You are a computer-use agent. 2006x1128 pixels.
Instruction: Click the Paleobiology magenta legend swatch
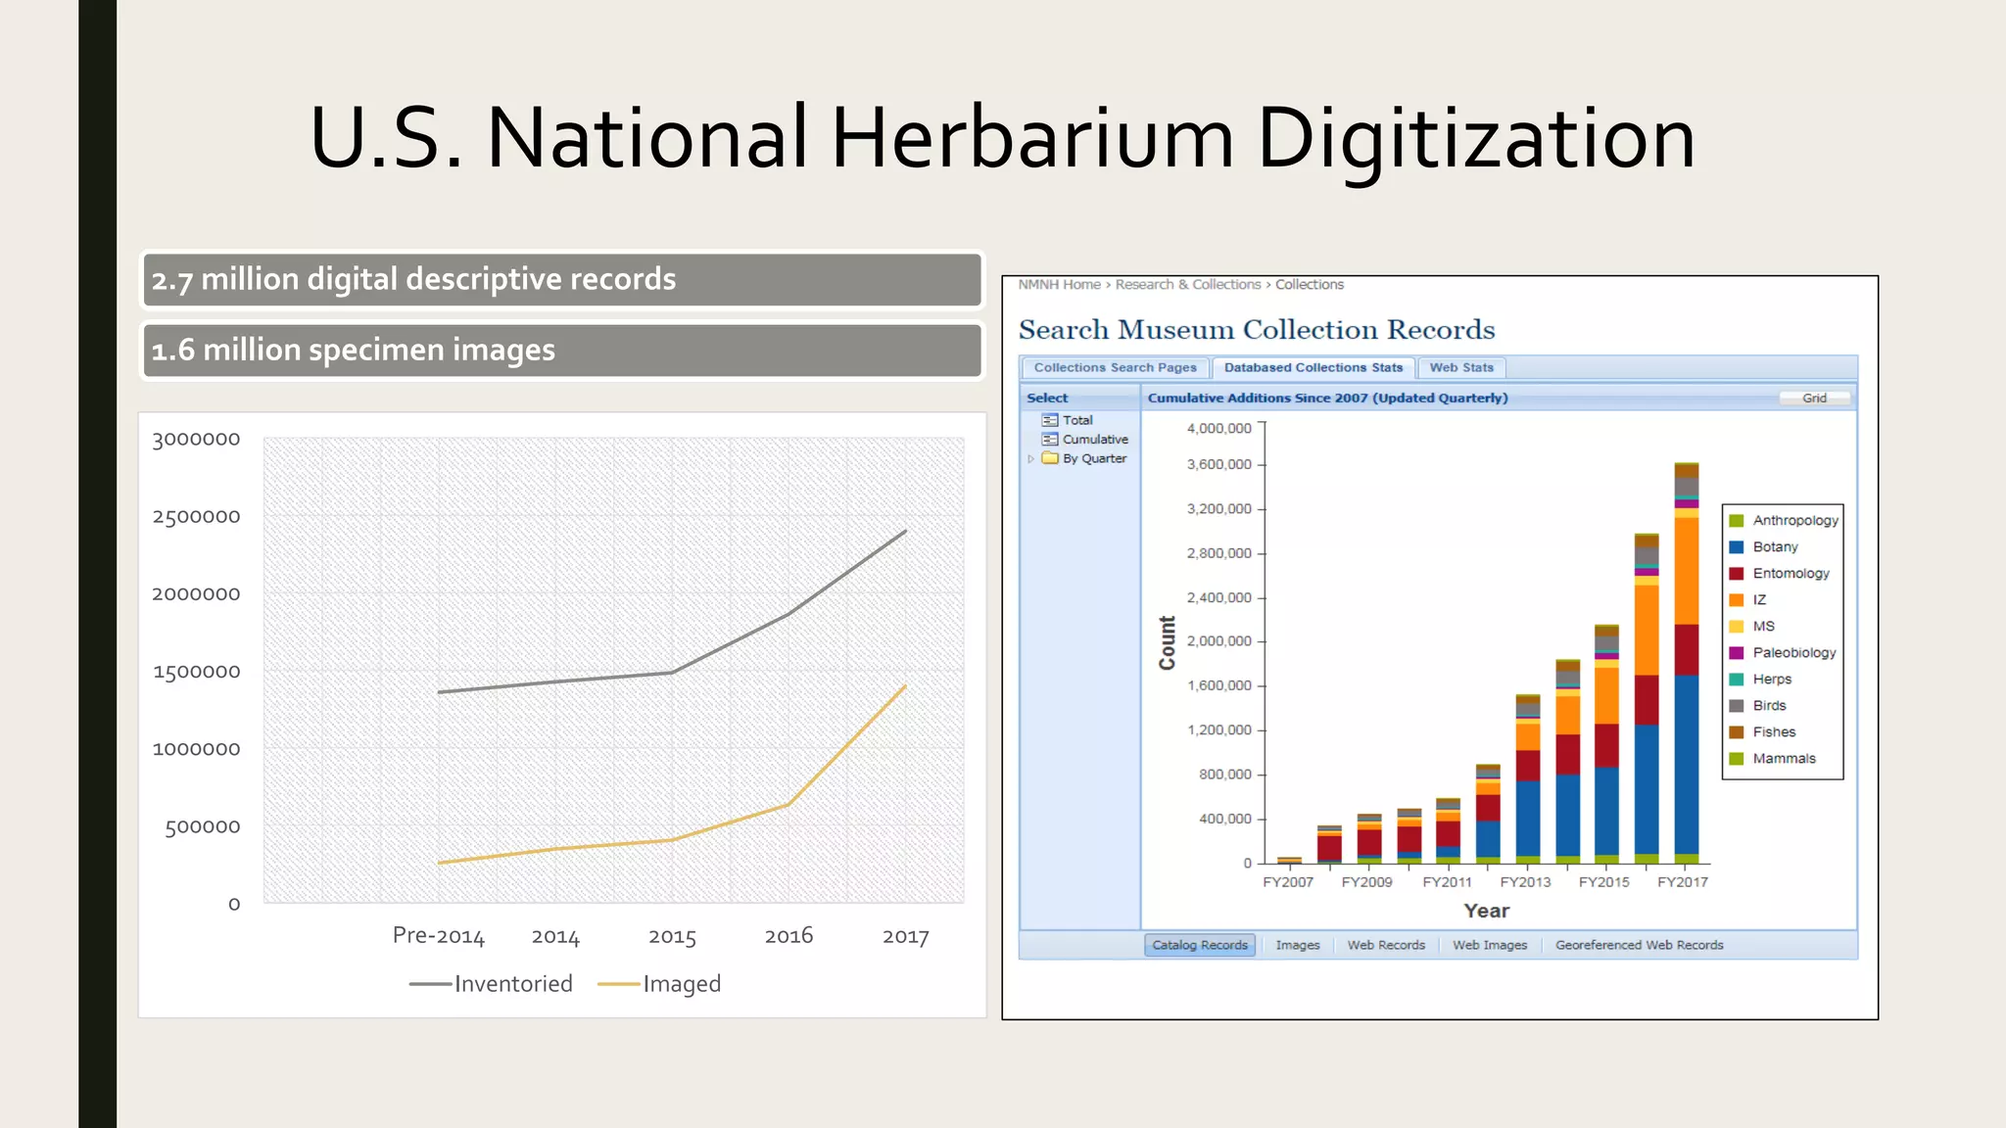coord(1736,653)
